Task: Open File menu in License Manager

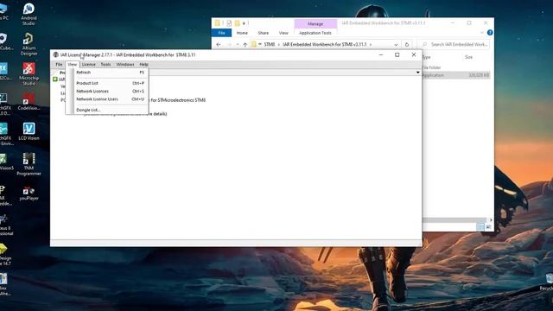Action: [x=59, y=65]
